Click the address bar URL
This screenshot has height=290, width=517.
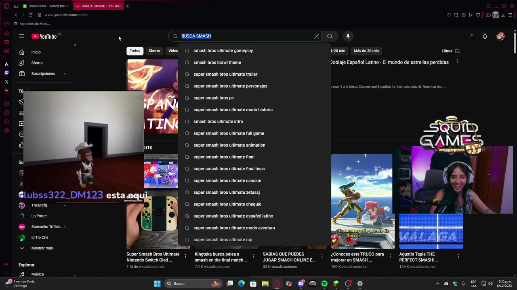pyautogui.click(x=66, y=15)
